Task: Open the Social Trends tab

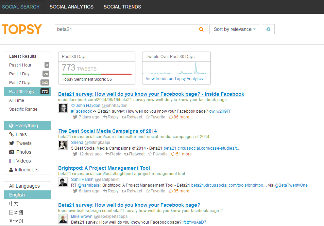Action: (122, 7)
